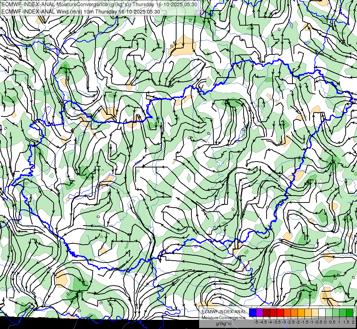
Task: Click the legend tick label -4.5
Action: pos(263,322)
